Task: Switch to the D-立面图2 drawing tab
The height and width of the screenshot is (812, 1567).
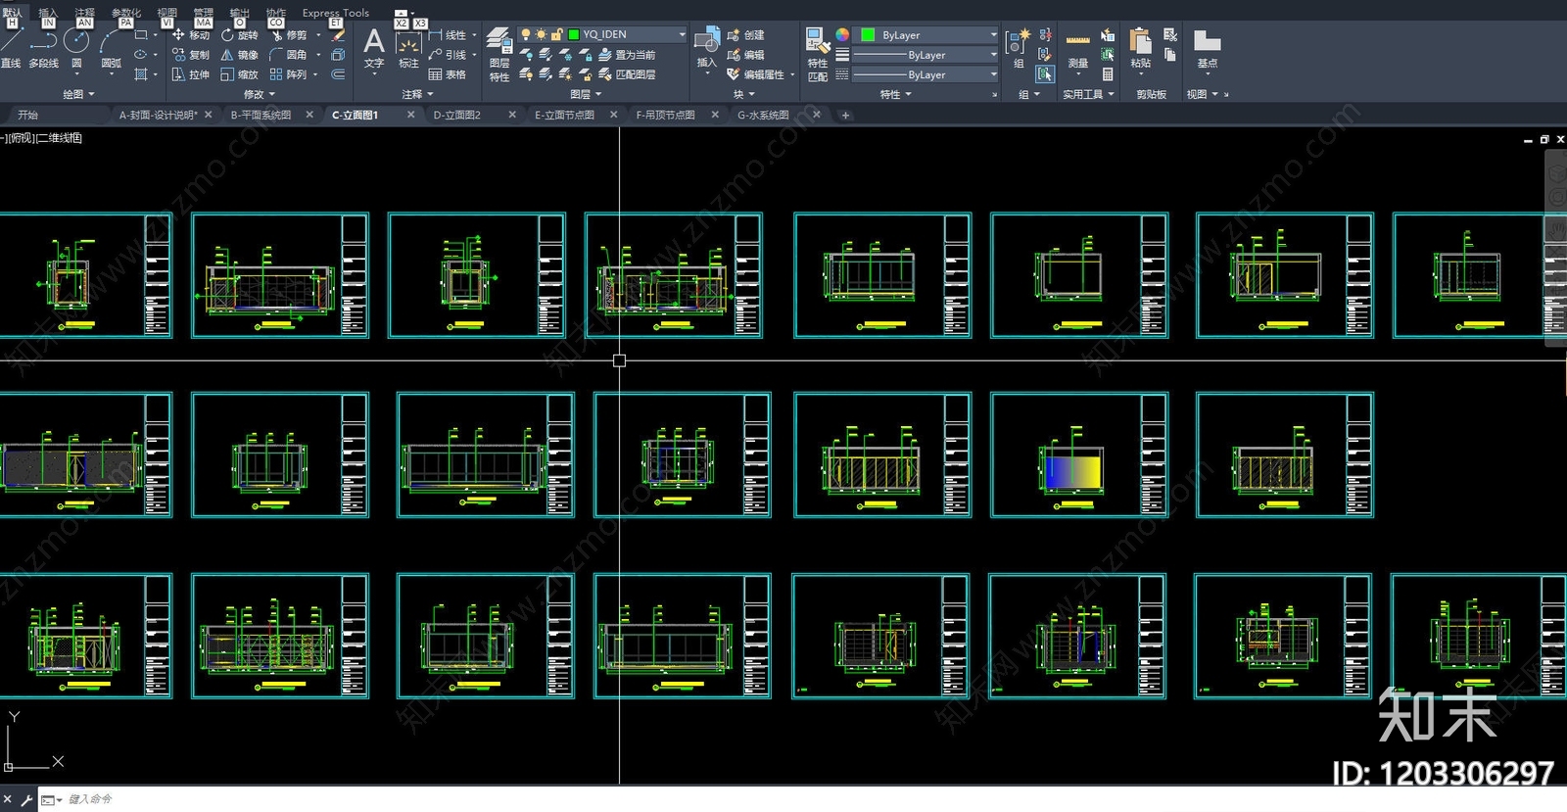Action: (457, 115)
